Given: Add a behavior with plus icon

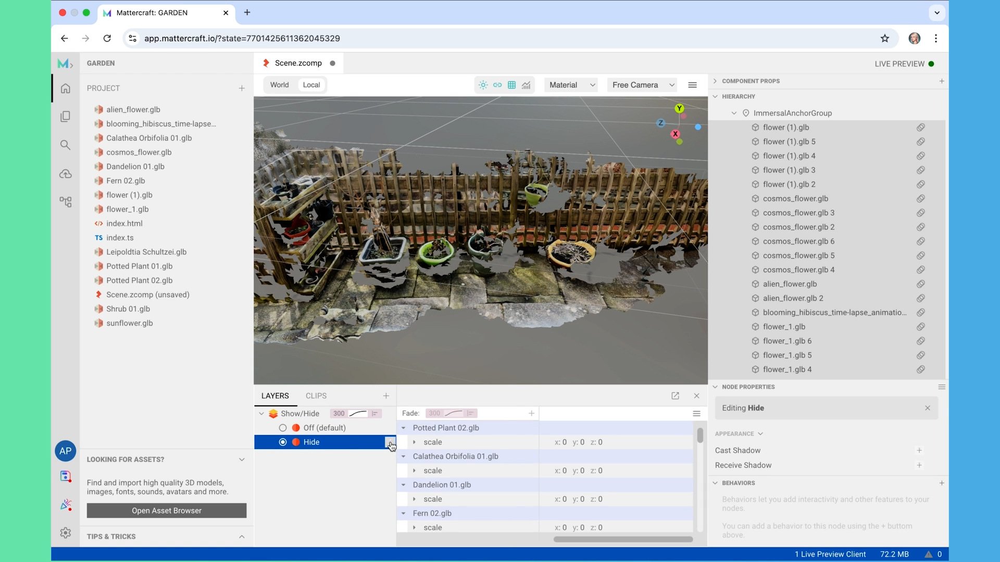Looking at the screenshot, I should [x=942, y=483].
